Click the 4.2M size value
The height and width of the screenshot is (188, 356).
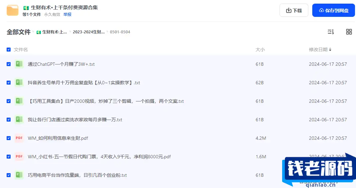click(x=261, y=138)
